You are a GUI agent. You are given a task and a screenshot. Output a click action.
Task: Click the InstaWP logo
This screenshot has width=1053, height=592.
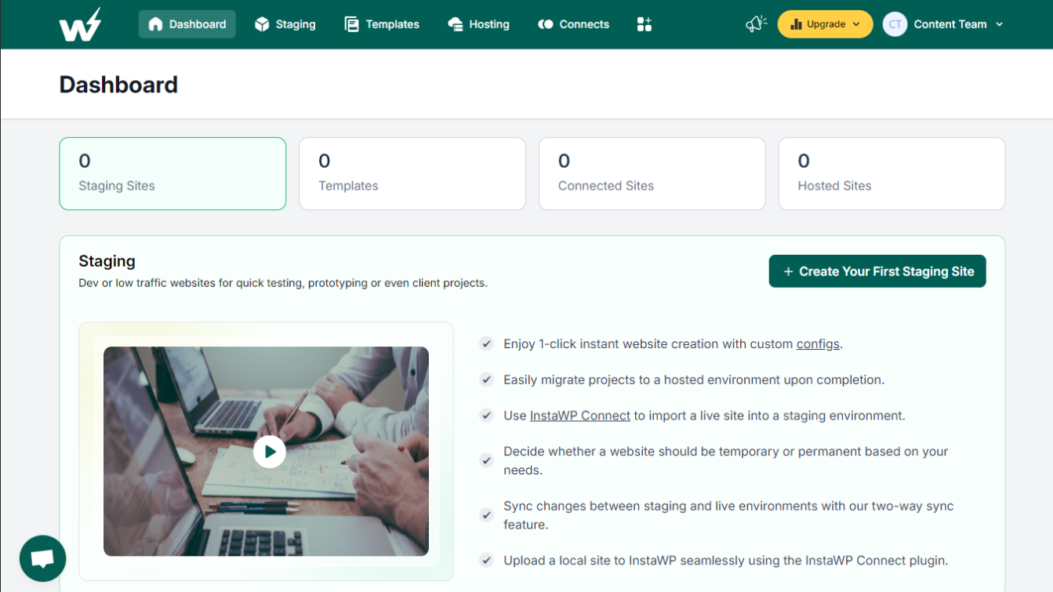[x=80, y=24]
